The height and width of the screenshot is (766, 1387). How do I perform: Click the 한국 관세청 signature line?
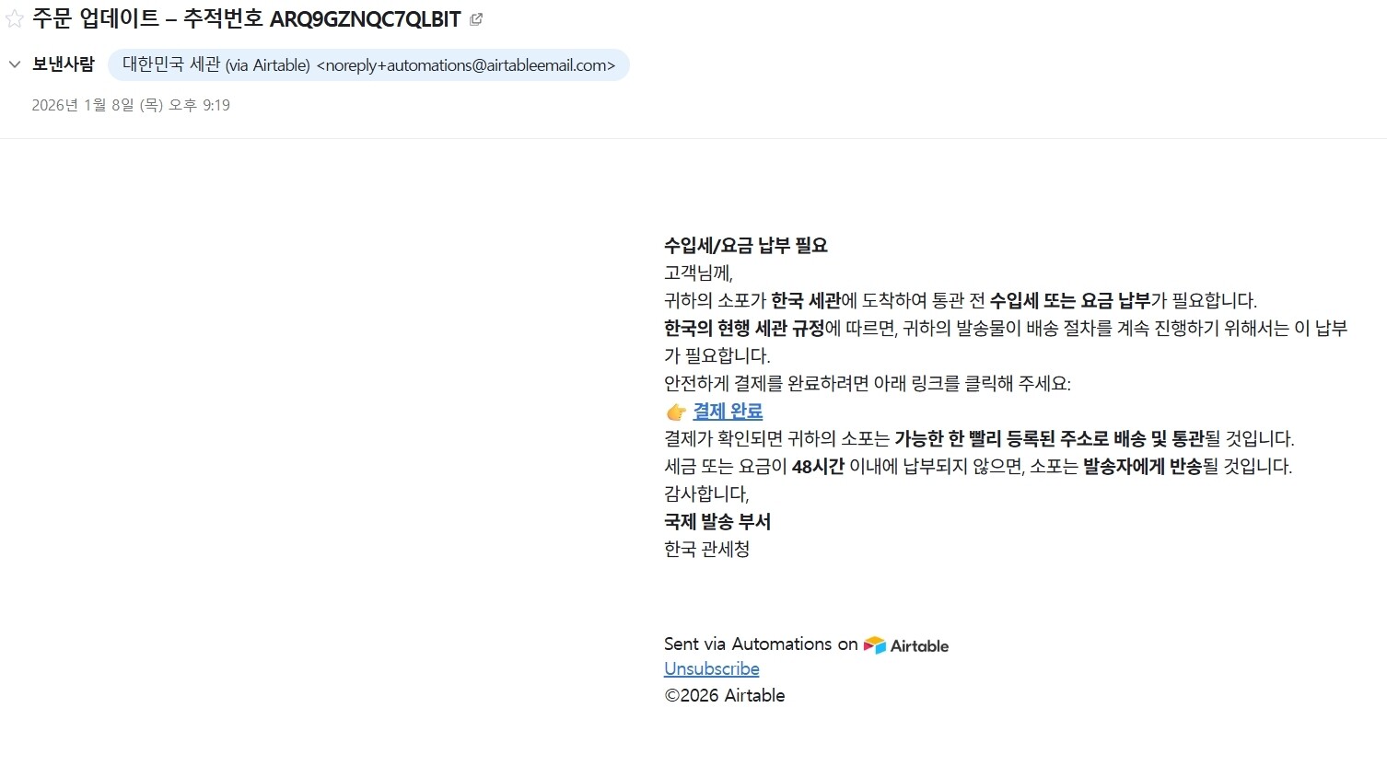[x=707, y=550]
